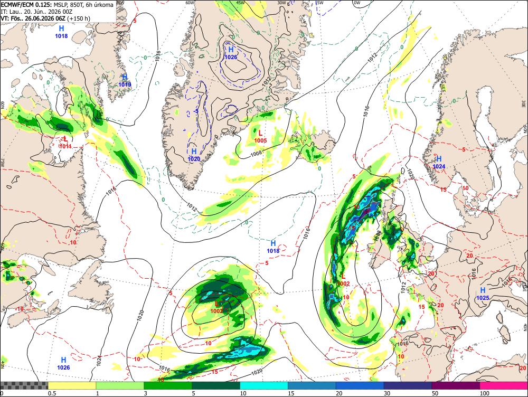Click the legend value '30'
528x397 pixels.
(x=387, y=393)
